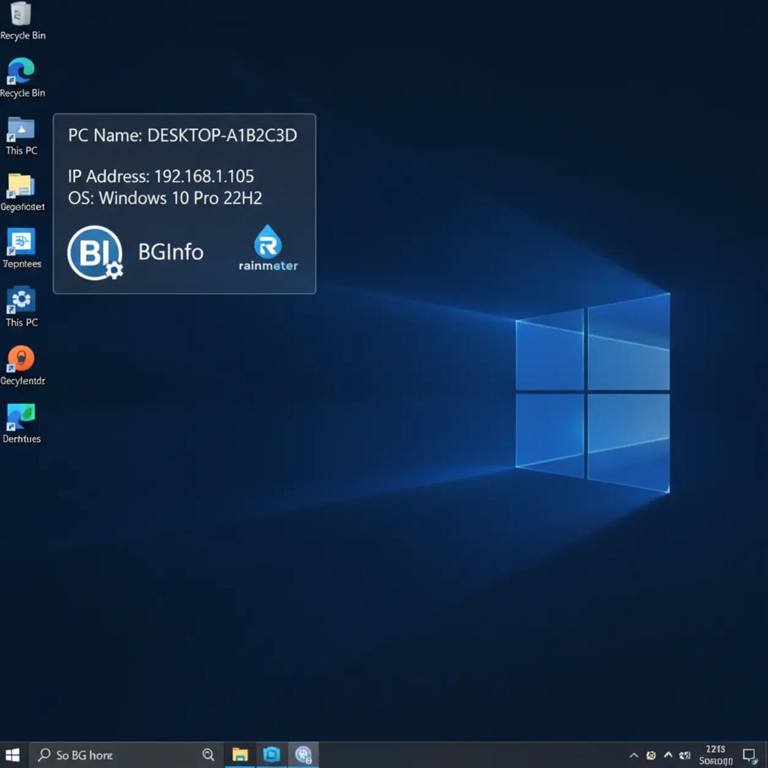Open the blue camera app on taskbar
The height and width of the screenshot is (768, 768).
point(271,755)
